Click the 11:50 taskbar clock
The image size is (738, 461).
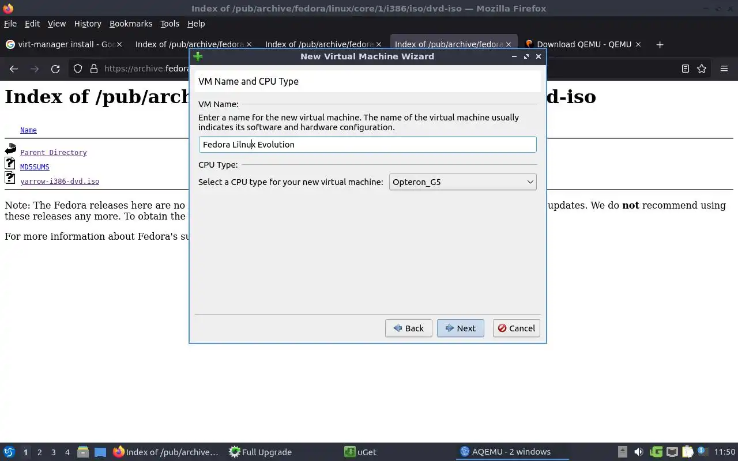(724, 452)
